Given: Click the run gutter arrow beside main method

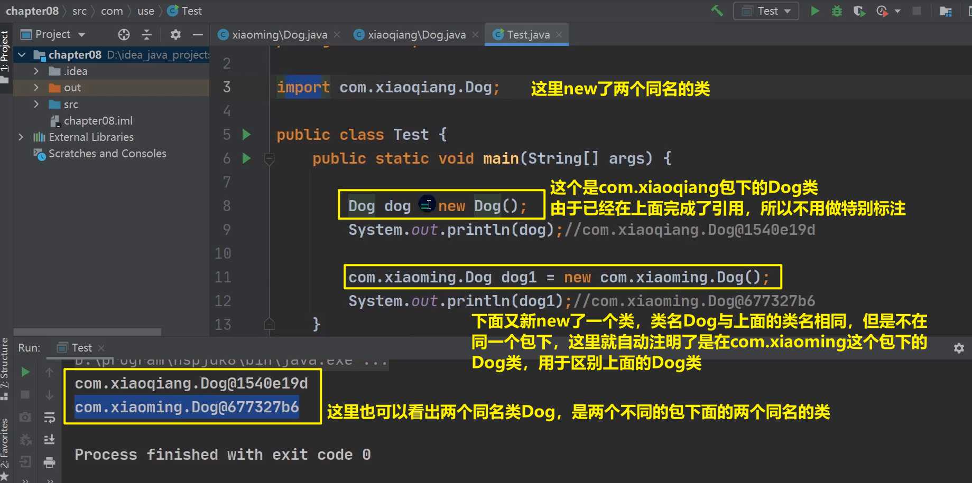Looking at the screenshot, I should pos(246,158).
